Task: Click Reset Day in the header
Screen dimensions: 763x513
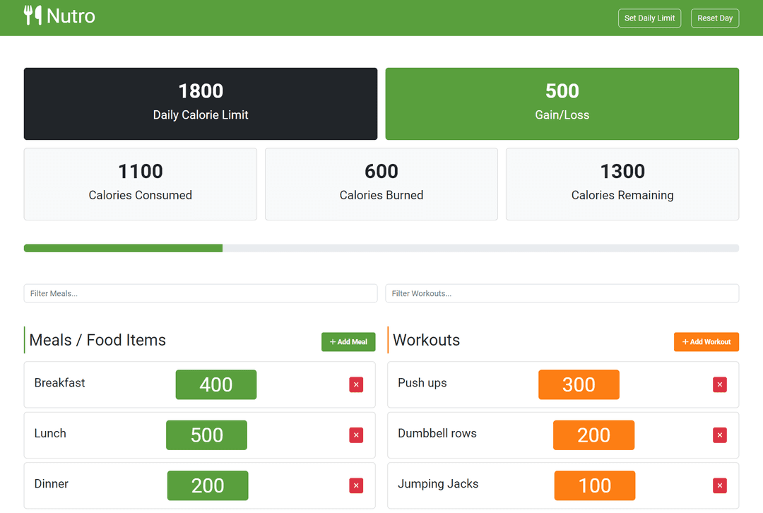Action: pyautogui.click(x=714, y=18)
